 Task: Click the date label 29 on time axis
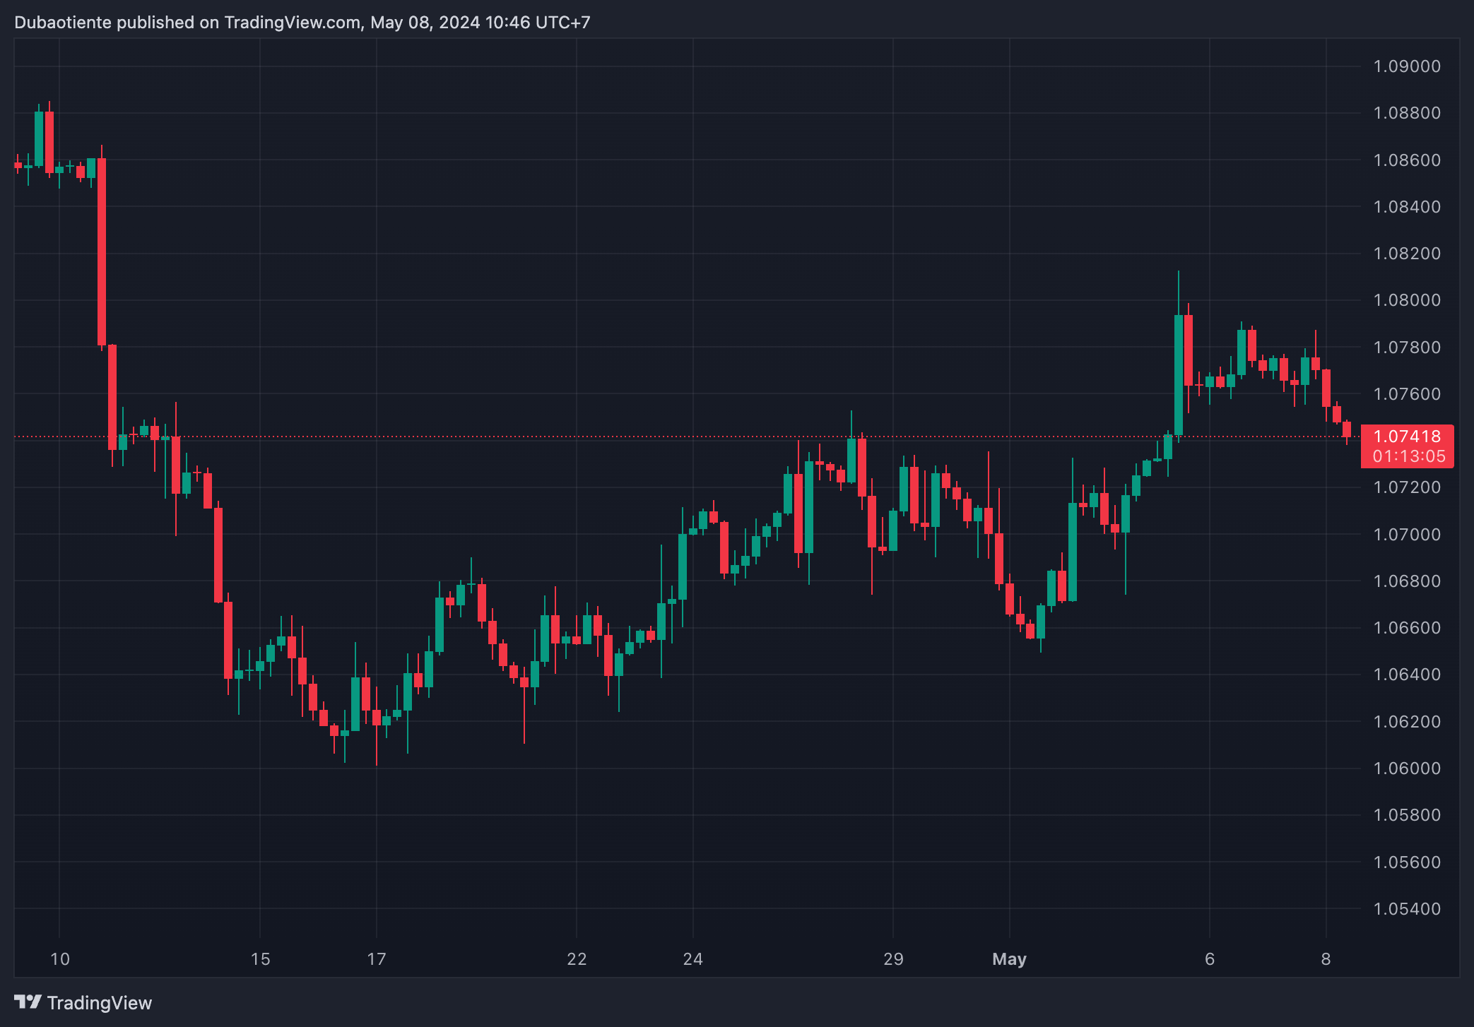[893, 959]
